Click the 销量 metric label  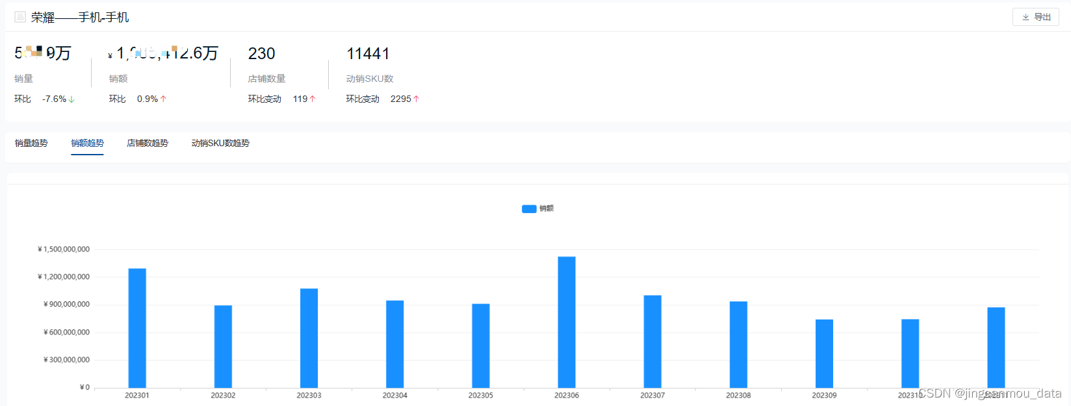coord(24,79)
